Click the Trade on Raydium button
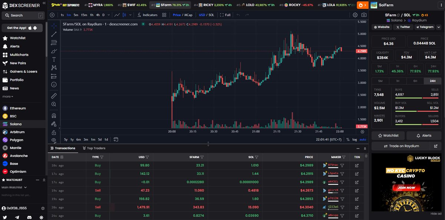The image size is (445, 220). pos(401,146)
